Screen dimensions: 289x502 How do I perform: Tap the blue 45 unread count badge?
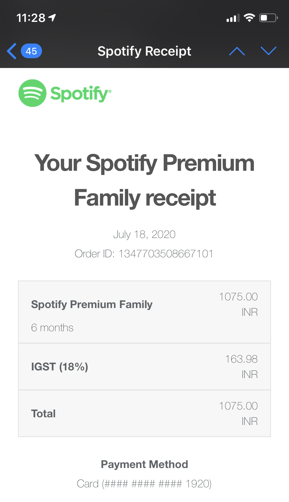pos(31,51)
